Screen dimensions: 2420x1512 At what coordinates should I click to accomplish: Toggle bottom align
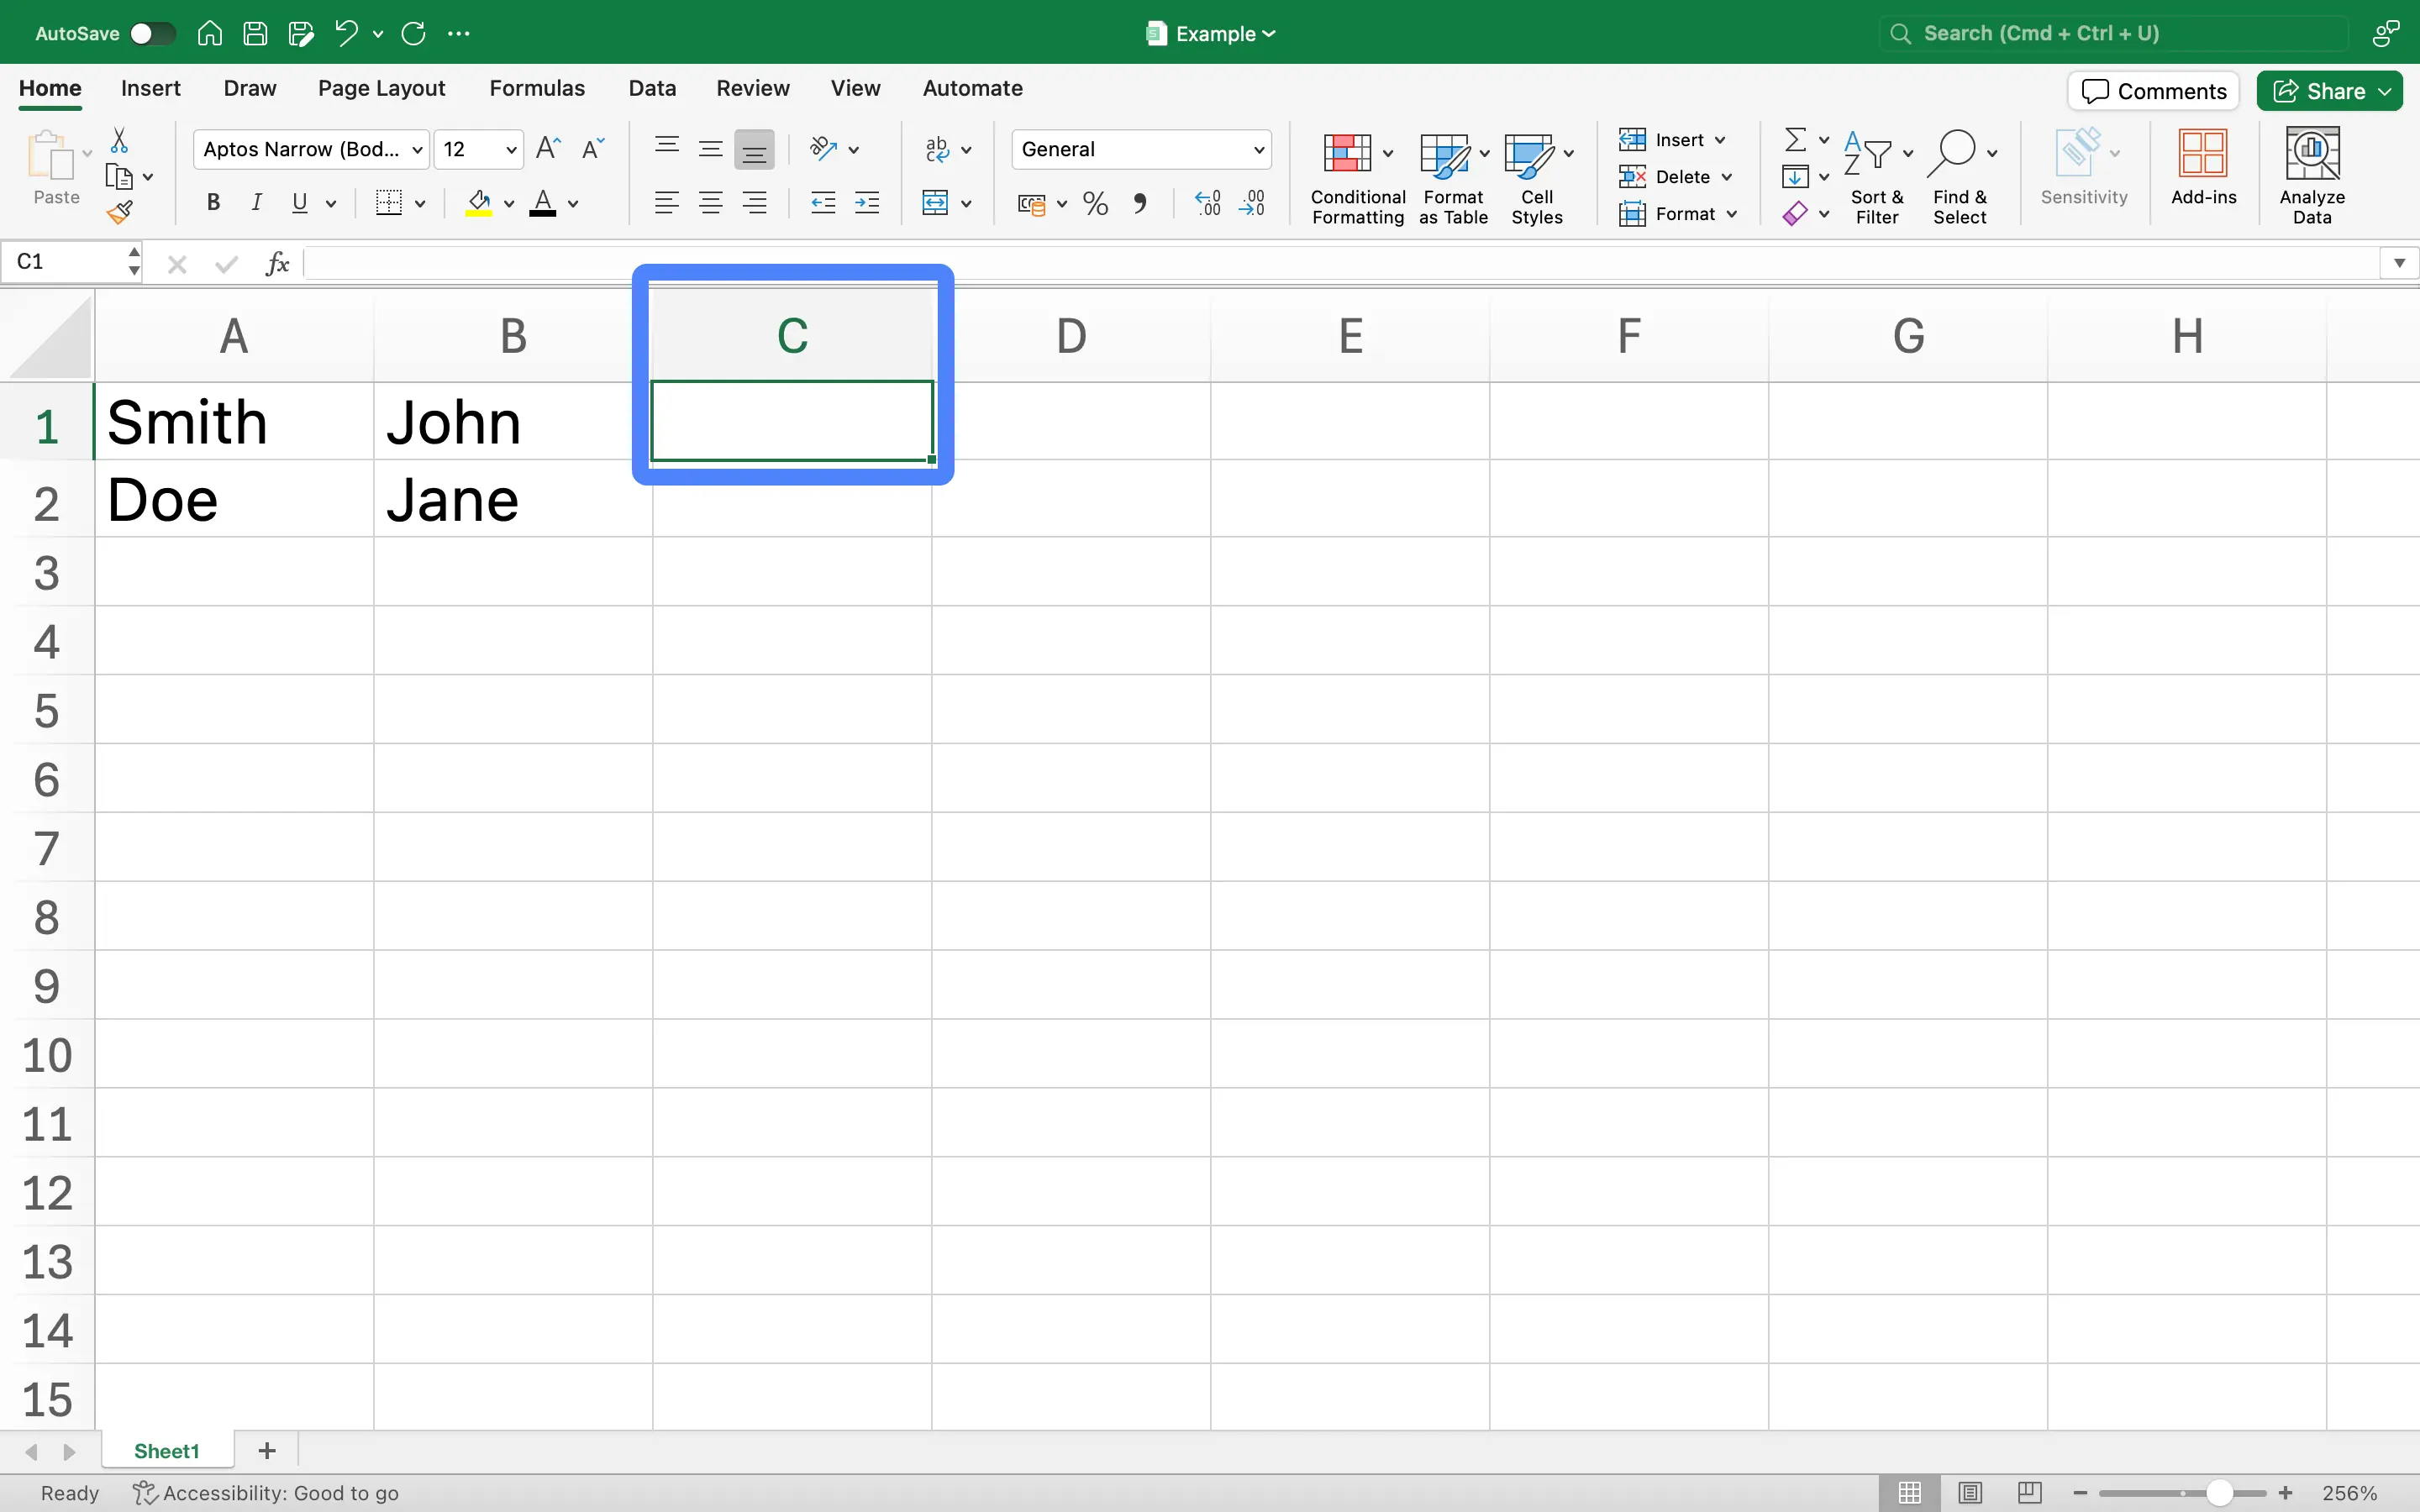tap(755, 149)
